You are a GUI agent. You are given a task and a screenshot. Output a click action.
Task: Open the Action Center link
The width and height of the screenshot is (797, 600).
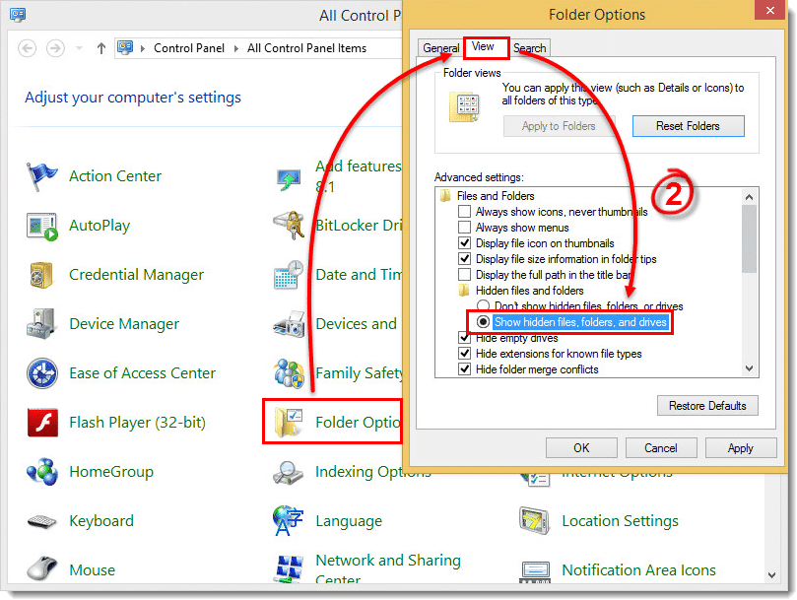[x=115, y=176]
